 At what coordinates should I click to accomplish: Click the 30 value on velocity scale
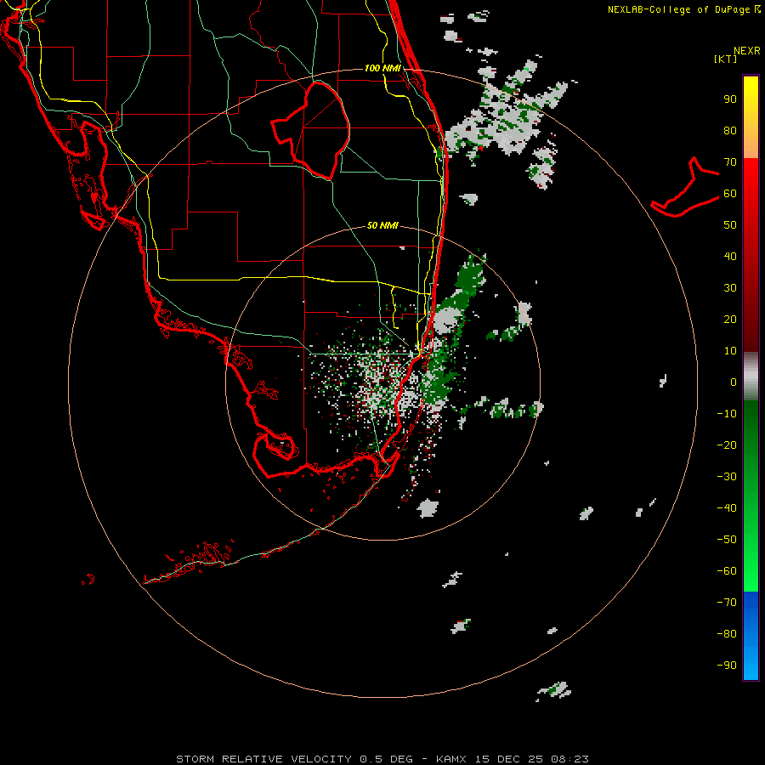coord(730,288)
